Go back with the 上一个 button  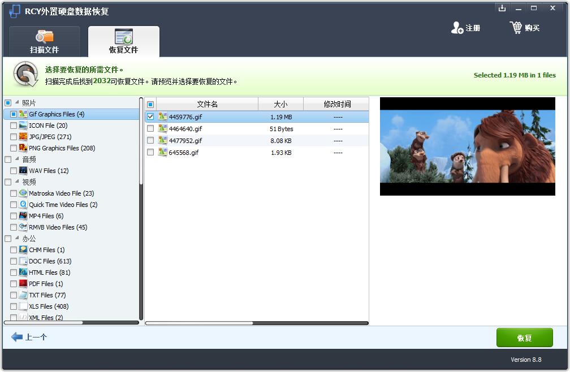click(x=29, y=338)
